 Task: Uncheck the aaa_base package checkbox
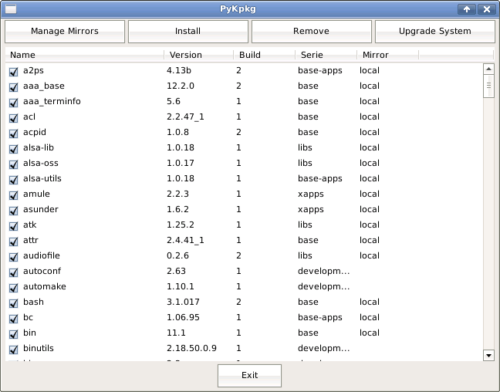13,86
